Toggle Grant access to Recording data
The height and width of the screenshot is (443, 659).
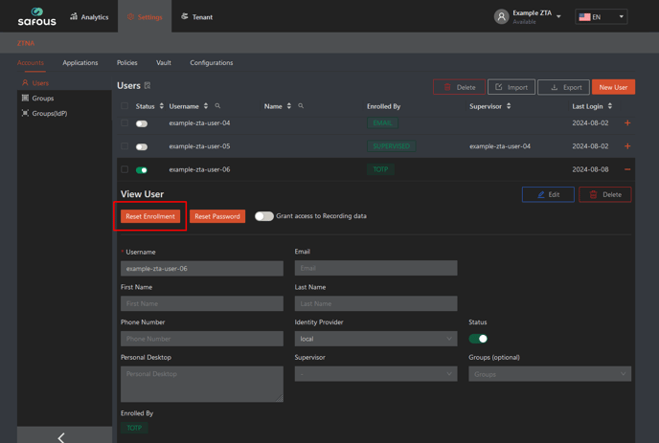[263, 216]
